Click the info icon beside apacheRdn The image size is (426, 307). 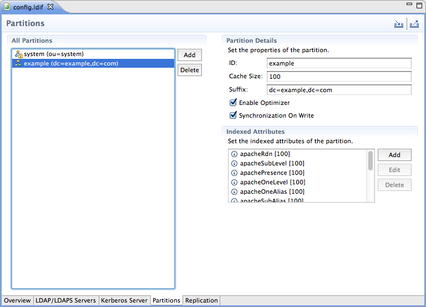pyautogui.click(x=234, y=154)
